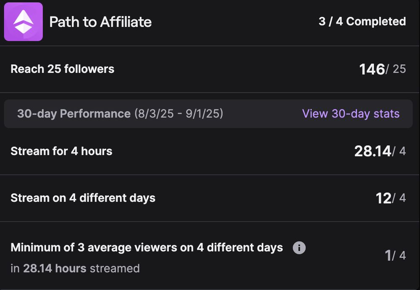Click the 146 followers count
The height and width of the screenshot is (290, 420).
tap(372, 69)
